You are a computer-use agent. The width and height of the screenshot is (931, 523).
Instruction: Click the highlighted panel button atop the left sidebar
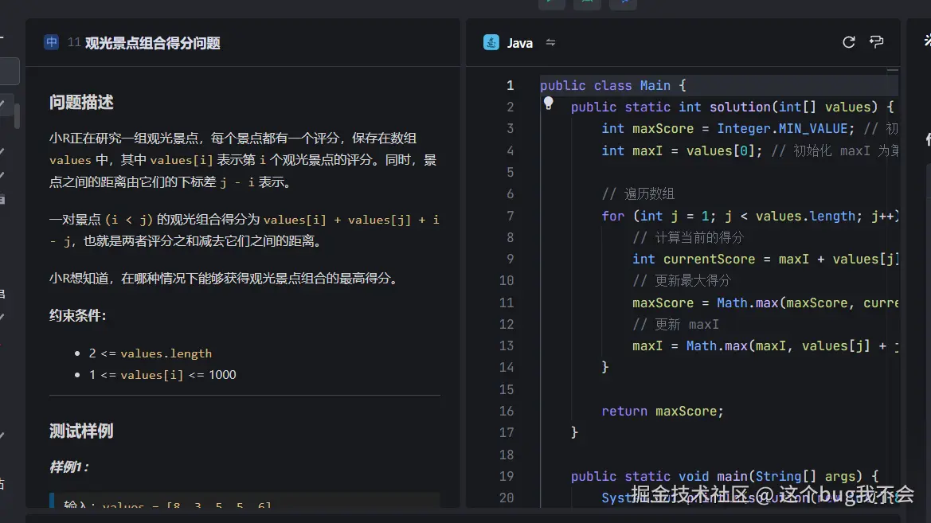pyautogui.click(x=6, y=71)
